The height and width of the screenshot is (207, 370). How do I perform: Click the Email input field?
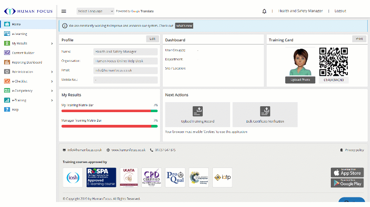[x=125, y=70]
